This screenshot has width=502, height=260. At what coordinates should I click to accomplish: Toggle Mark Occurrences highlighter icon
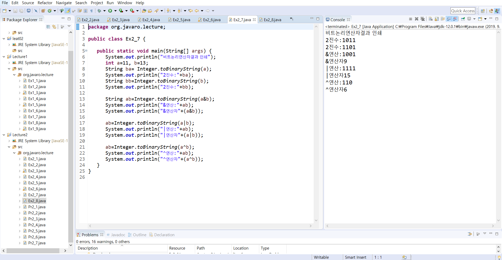coord(68,11)
